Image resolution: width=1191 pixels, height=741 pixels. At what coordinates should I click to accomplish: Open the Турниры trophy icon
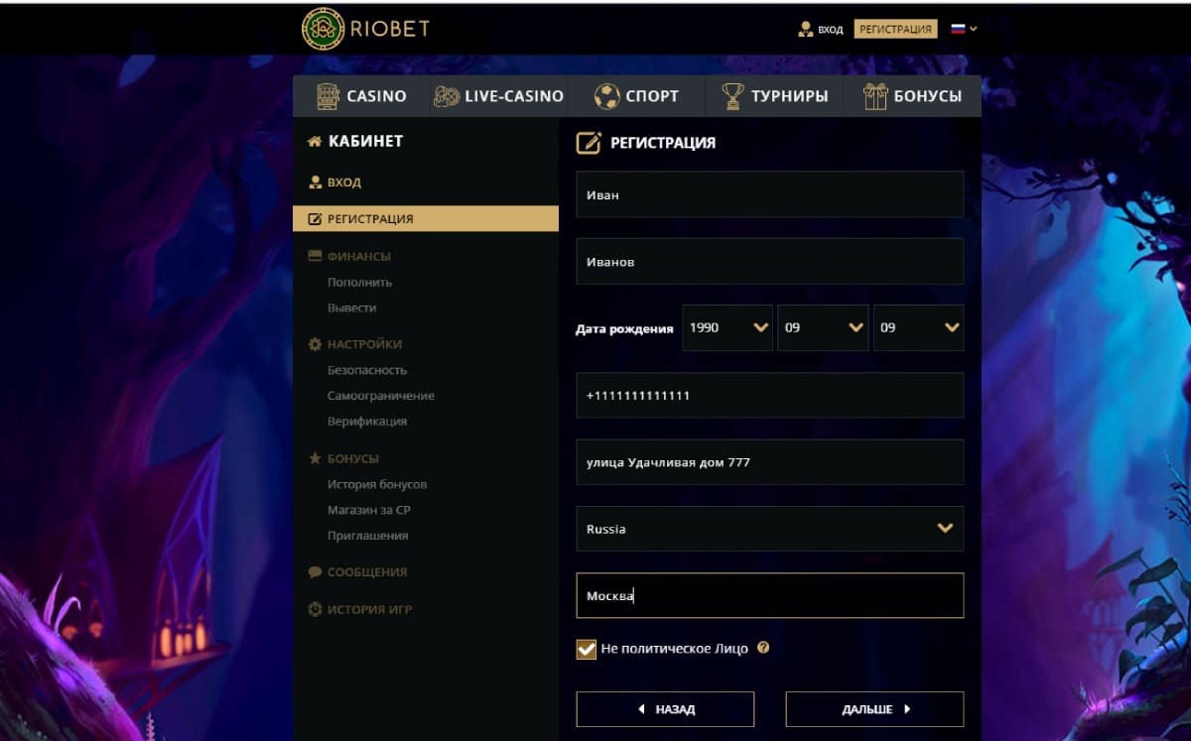[732, 96]
